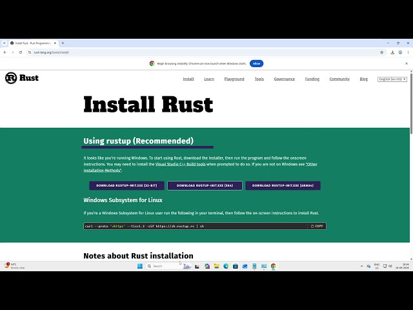Open the Learn nav link
Viewport: 413px width, 310px height.
(x=209, y=79)
